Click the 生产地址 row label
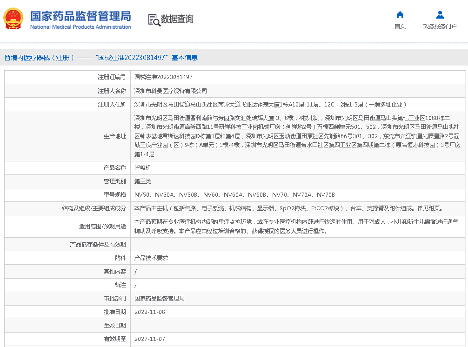The width and height of the screenshot is (468, 347). [x=114, y=136]
